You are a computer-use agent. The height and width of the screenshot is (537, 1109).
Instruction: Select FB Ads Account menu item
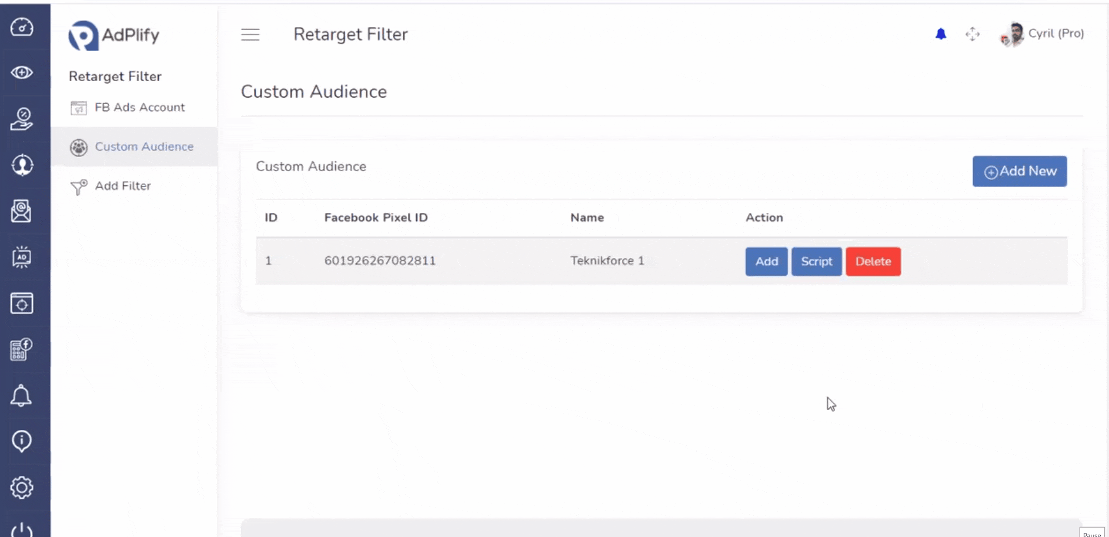pyautogui.click(x=139, y=108)
